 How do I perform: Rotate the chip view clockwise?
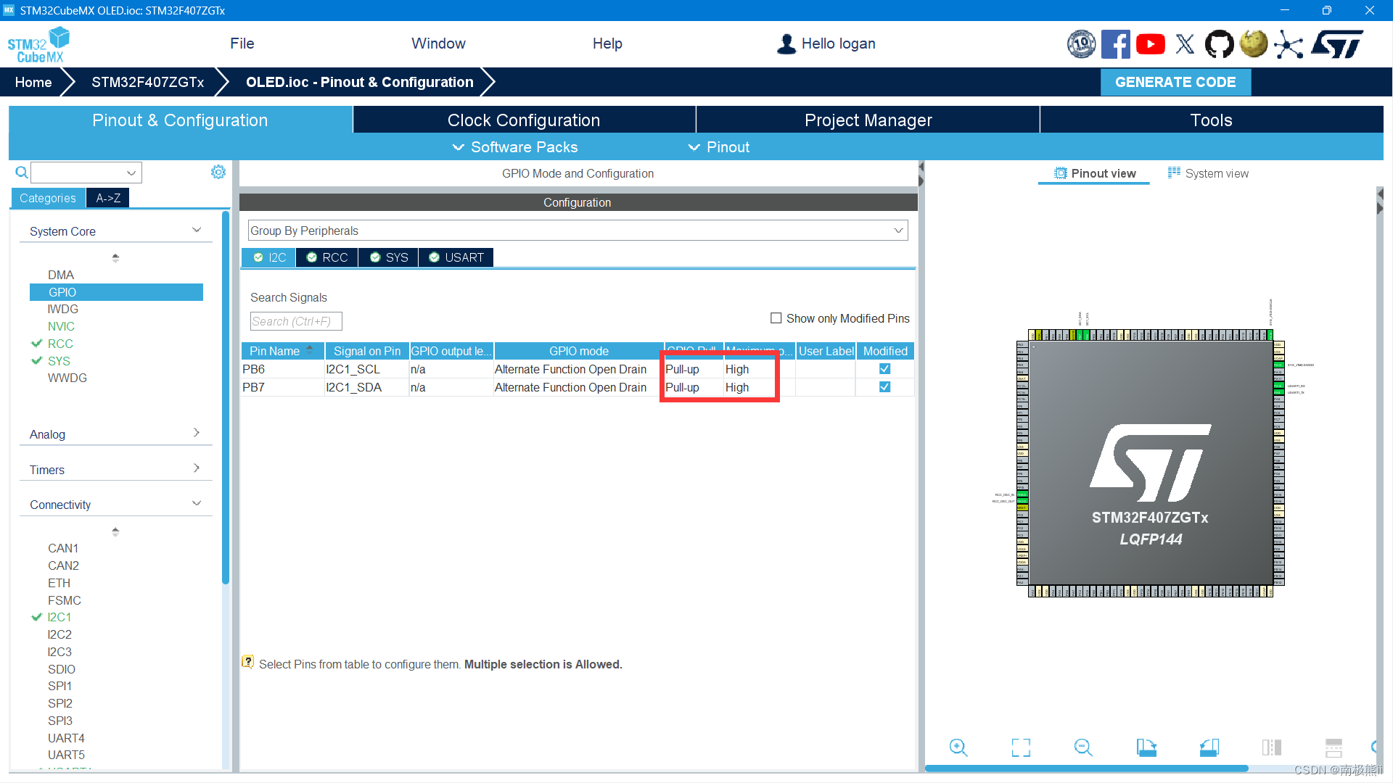coord(1146,747)
